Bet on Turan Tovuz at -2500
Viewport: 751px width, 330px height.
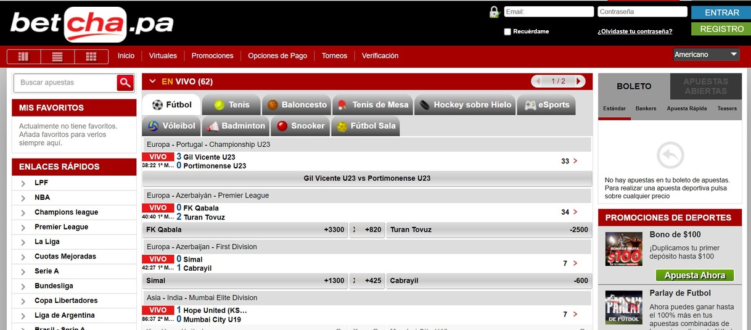click(x=489, y=229)
